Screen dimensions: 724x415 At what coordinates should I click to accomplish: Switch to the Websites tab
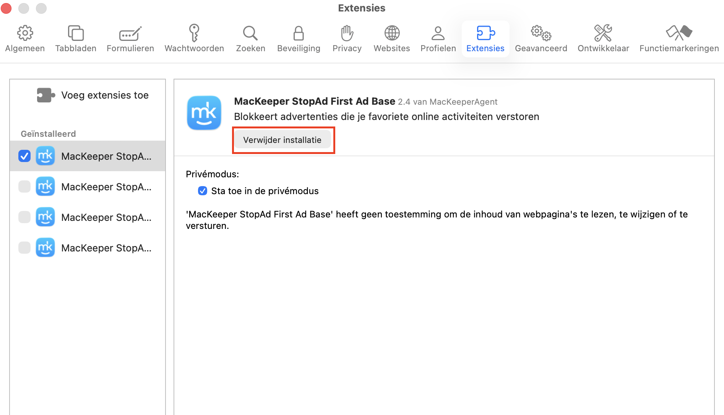391,37
